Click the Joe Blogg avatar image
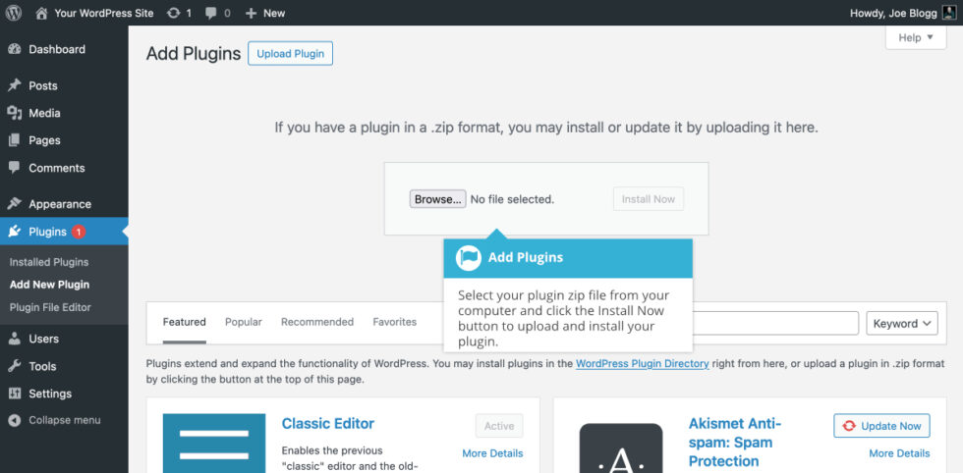The image size is (963, 473). click(x=949, y=13)
